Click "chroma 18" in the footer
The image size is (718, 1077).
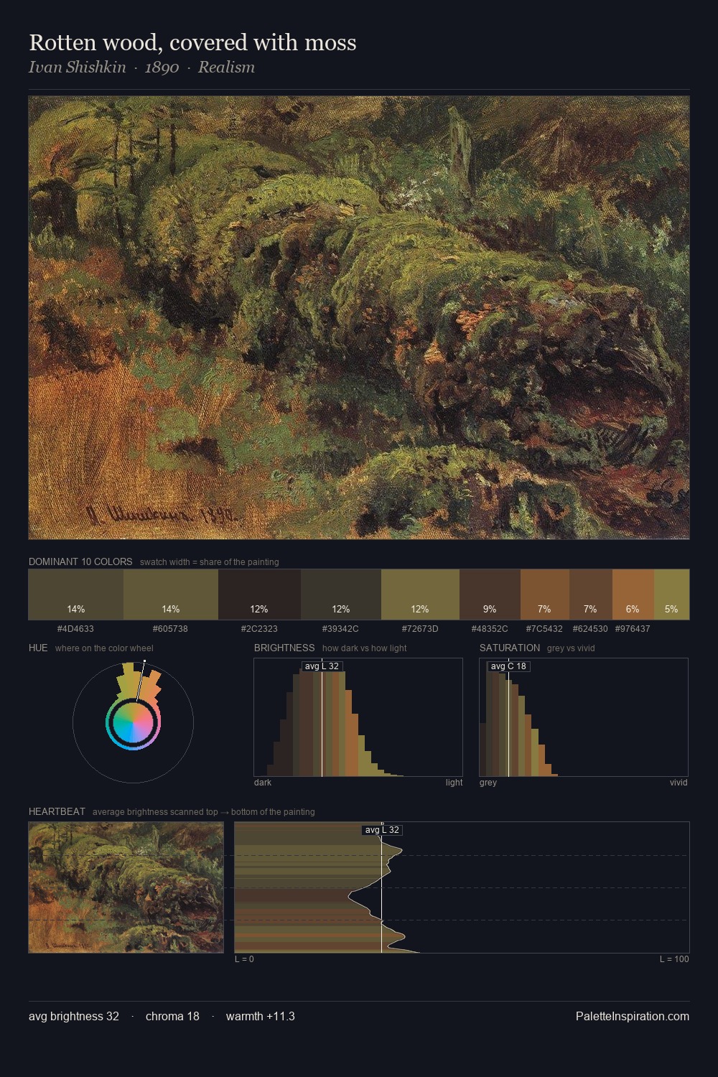[172, 1016]
